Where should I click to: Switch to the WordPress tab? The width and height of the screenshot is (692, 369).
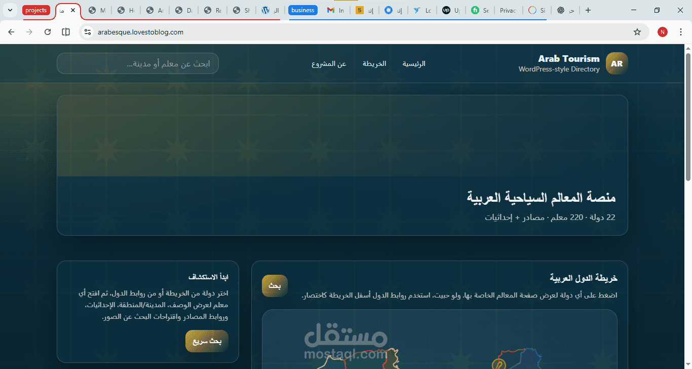click(x=271, y=10)
